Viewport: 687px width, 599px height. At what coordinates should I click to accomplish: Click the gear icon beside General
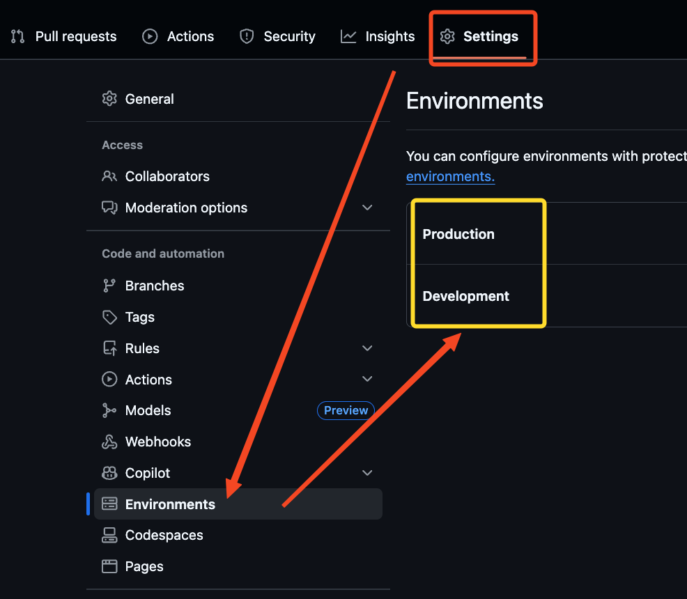[109, 99]
